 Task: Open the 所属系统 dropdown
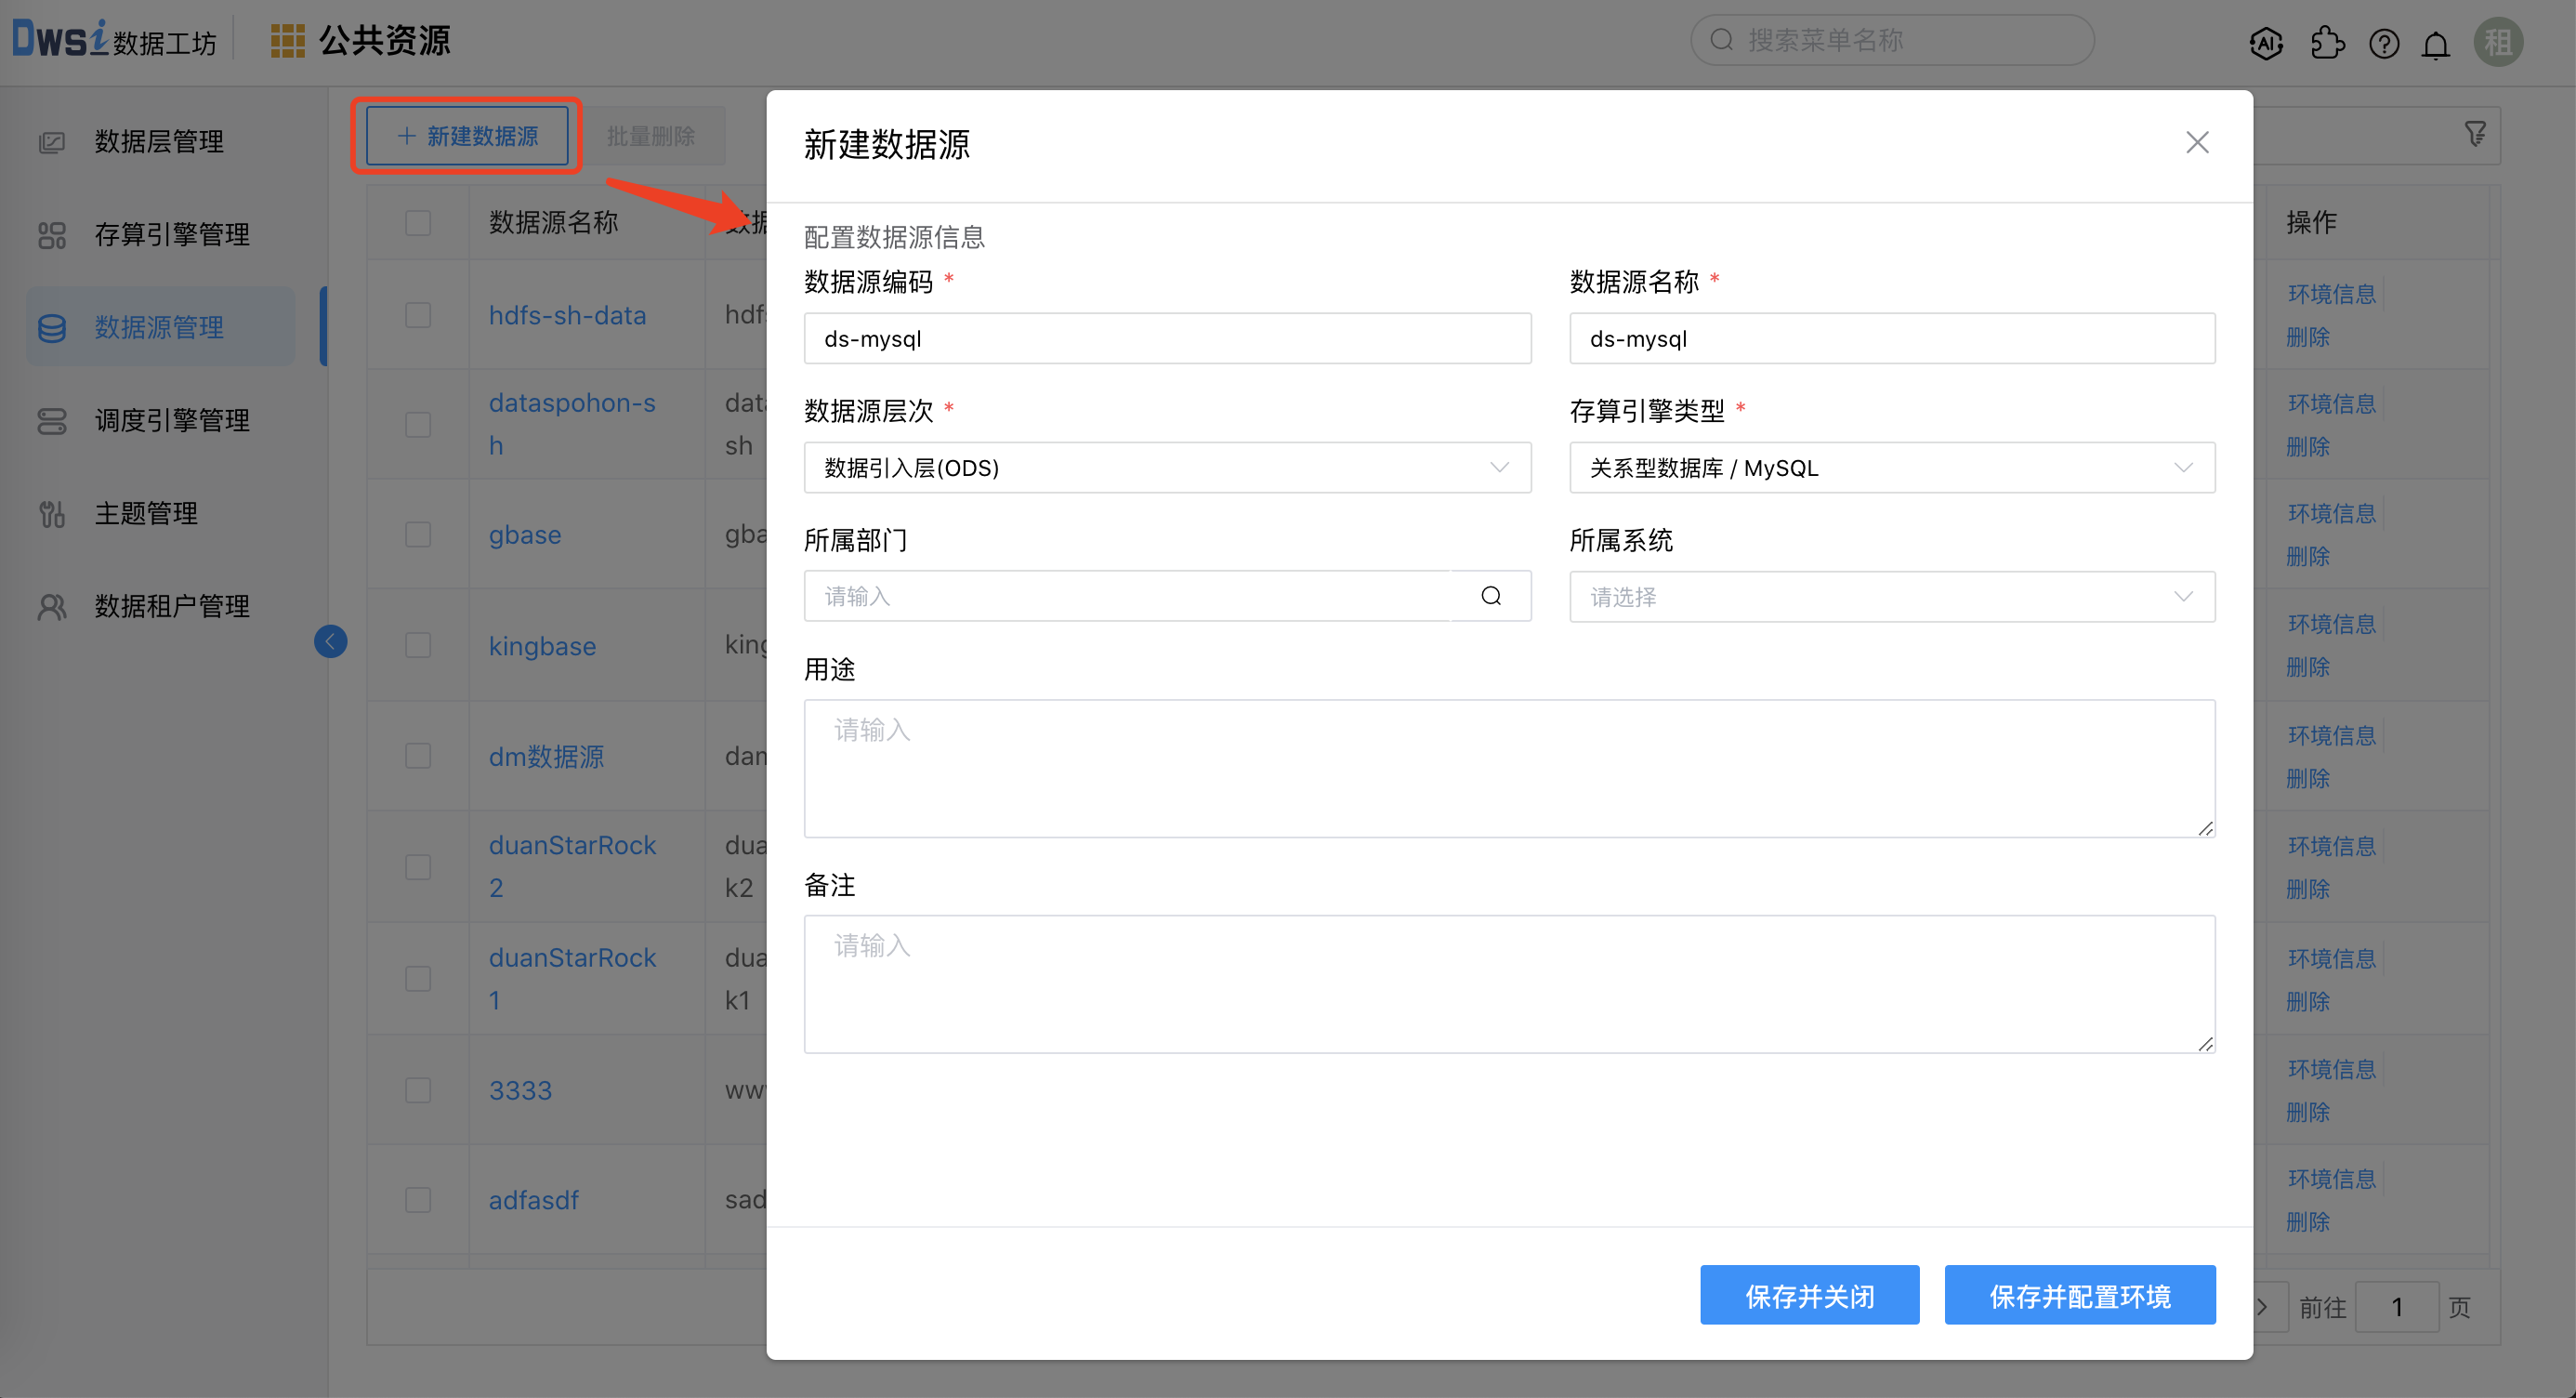[x=1891, y=596]
